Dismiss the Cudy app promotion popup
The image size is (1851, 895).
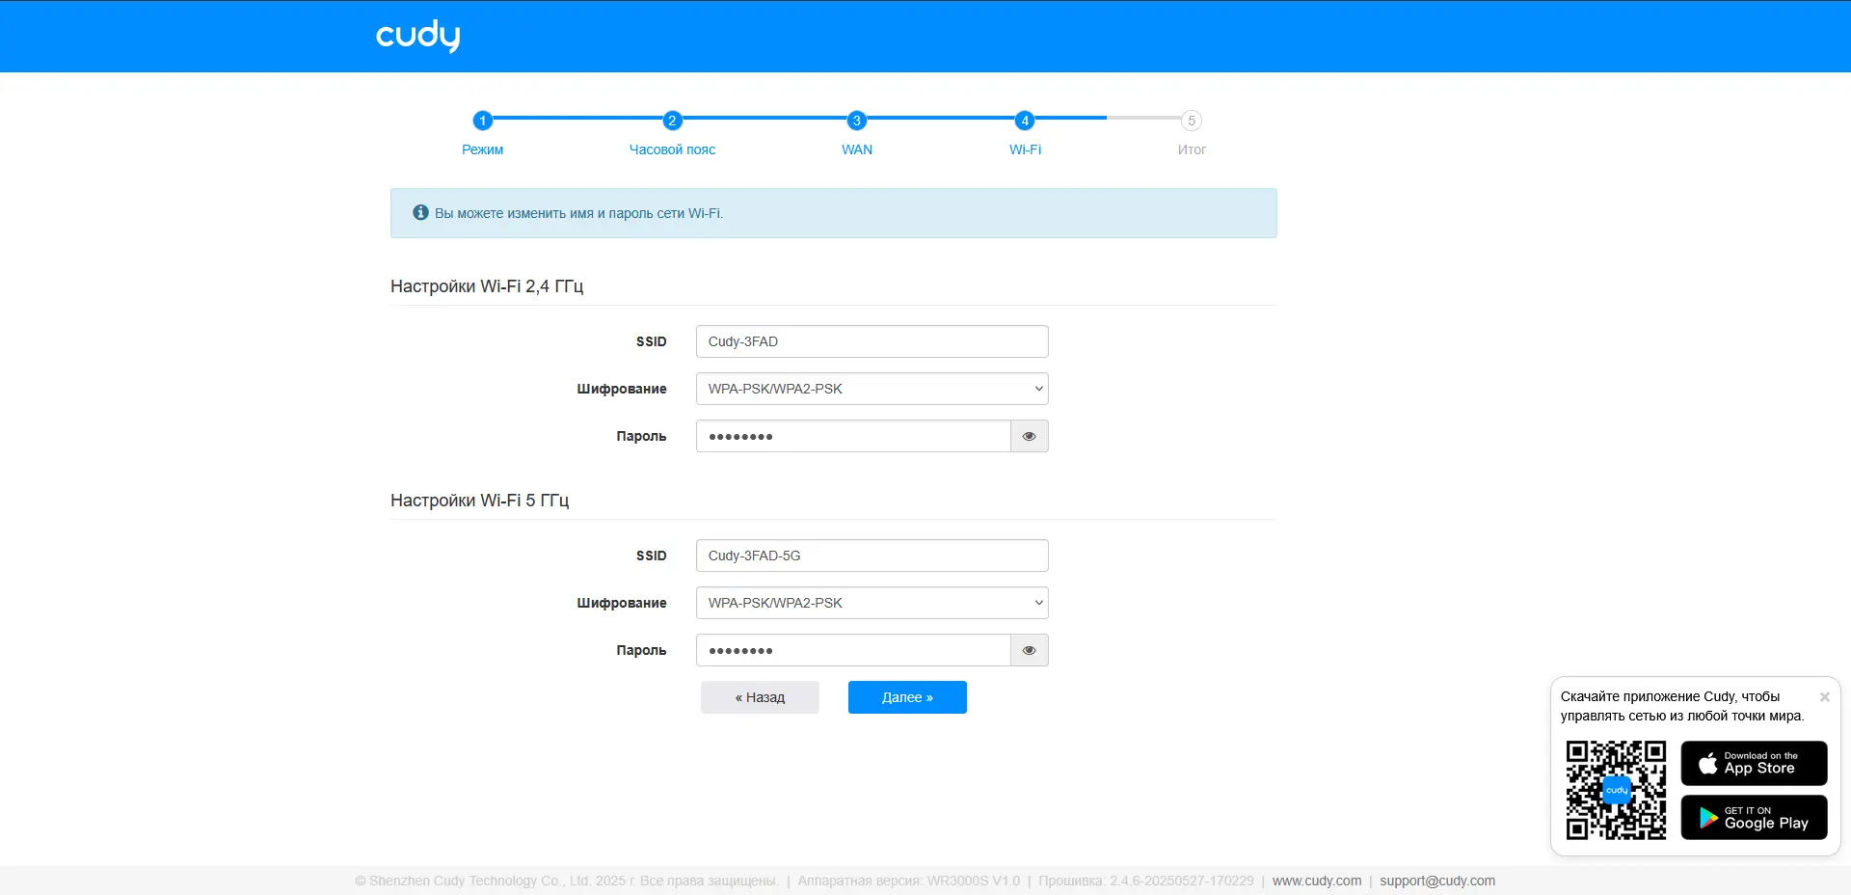[1824, 696]
